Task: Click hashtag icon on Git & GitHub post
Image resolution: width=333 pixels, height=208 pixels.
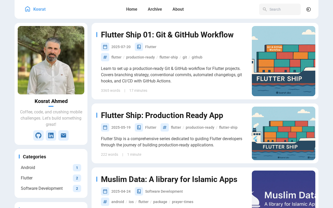Action: click(105, 57)
